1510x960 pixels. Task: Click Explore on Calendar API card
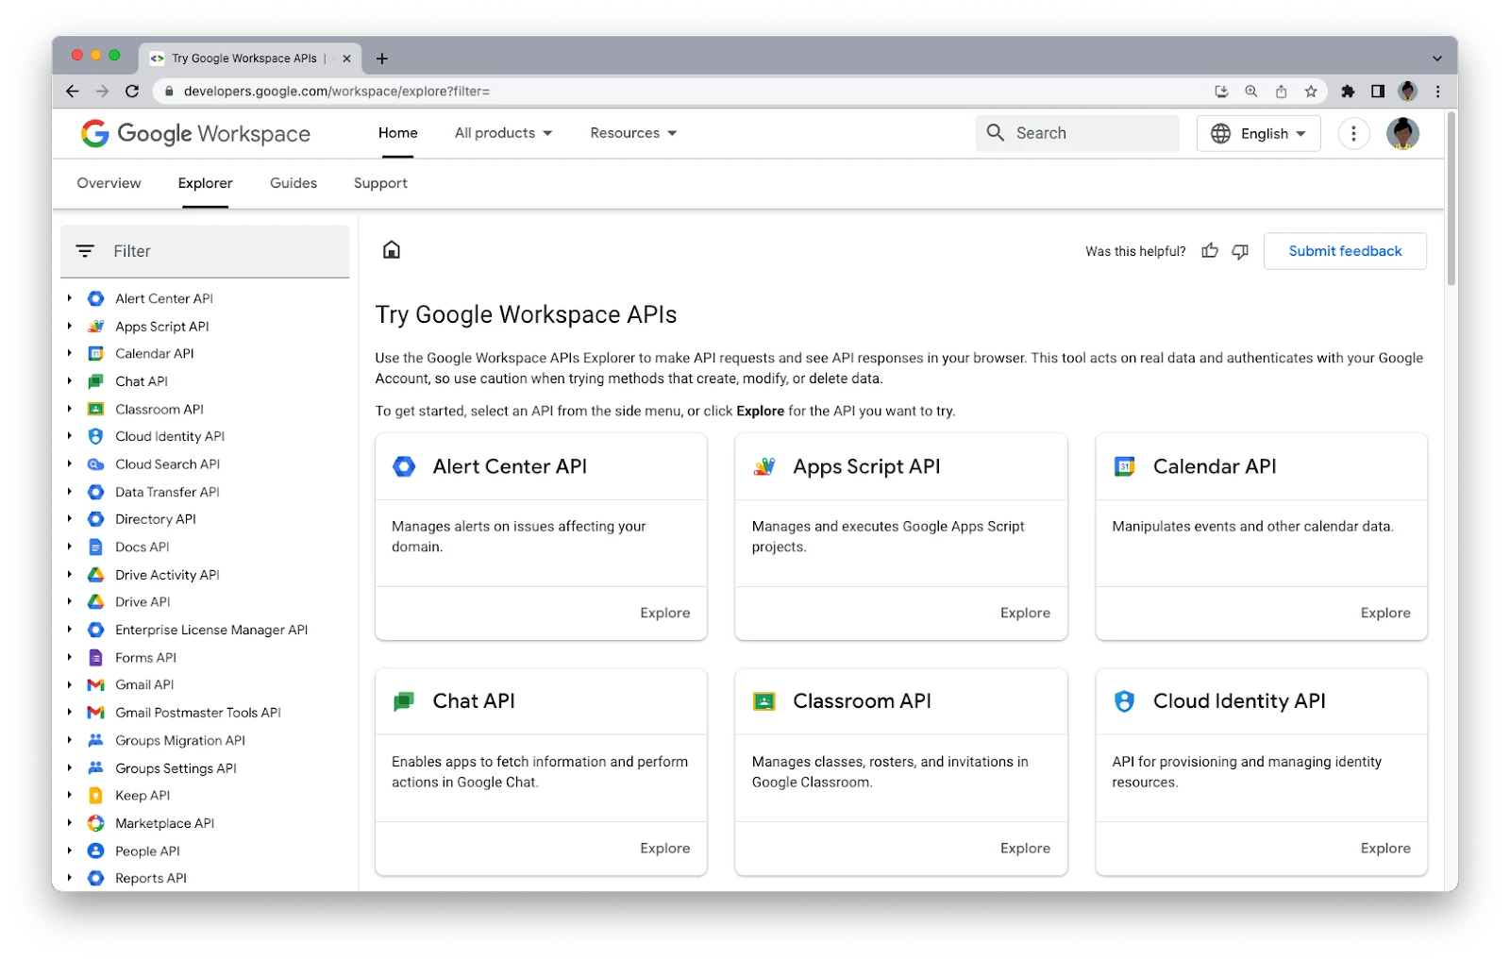coord(1385,614)
